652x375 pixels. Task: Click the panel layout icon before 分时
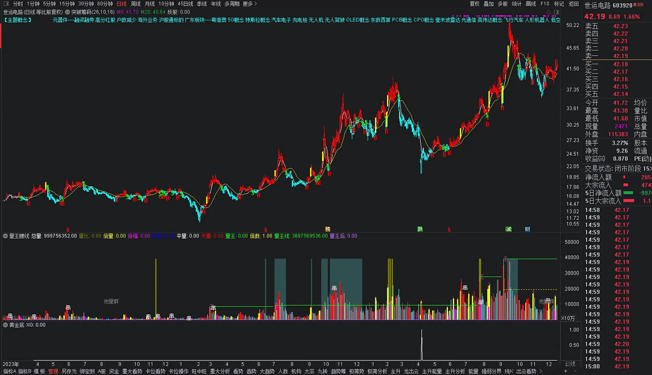click(x=6, y=4)
